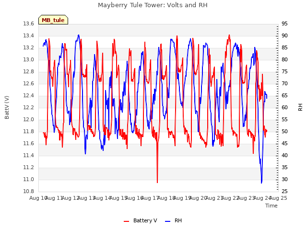The image size is (307, 230).
Task: Select the Aug 25 tick label
Action: [278, 198]
